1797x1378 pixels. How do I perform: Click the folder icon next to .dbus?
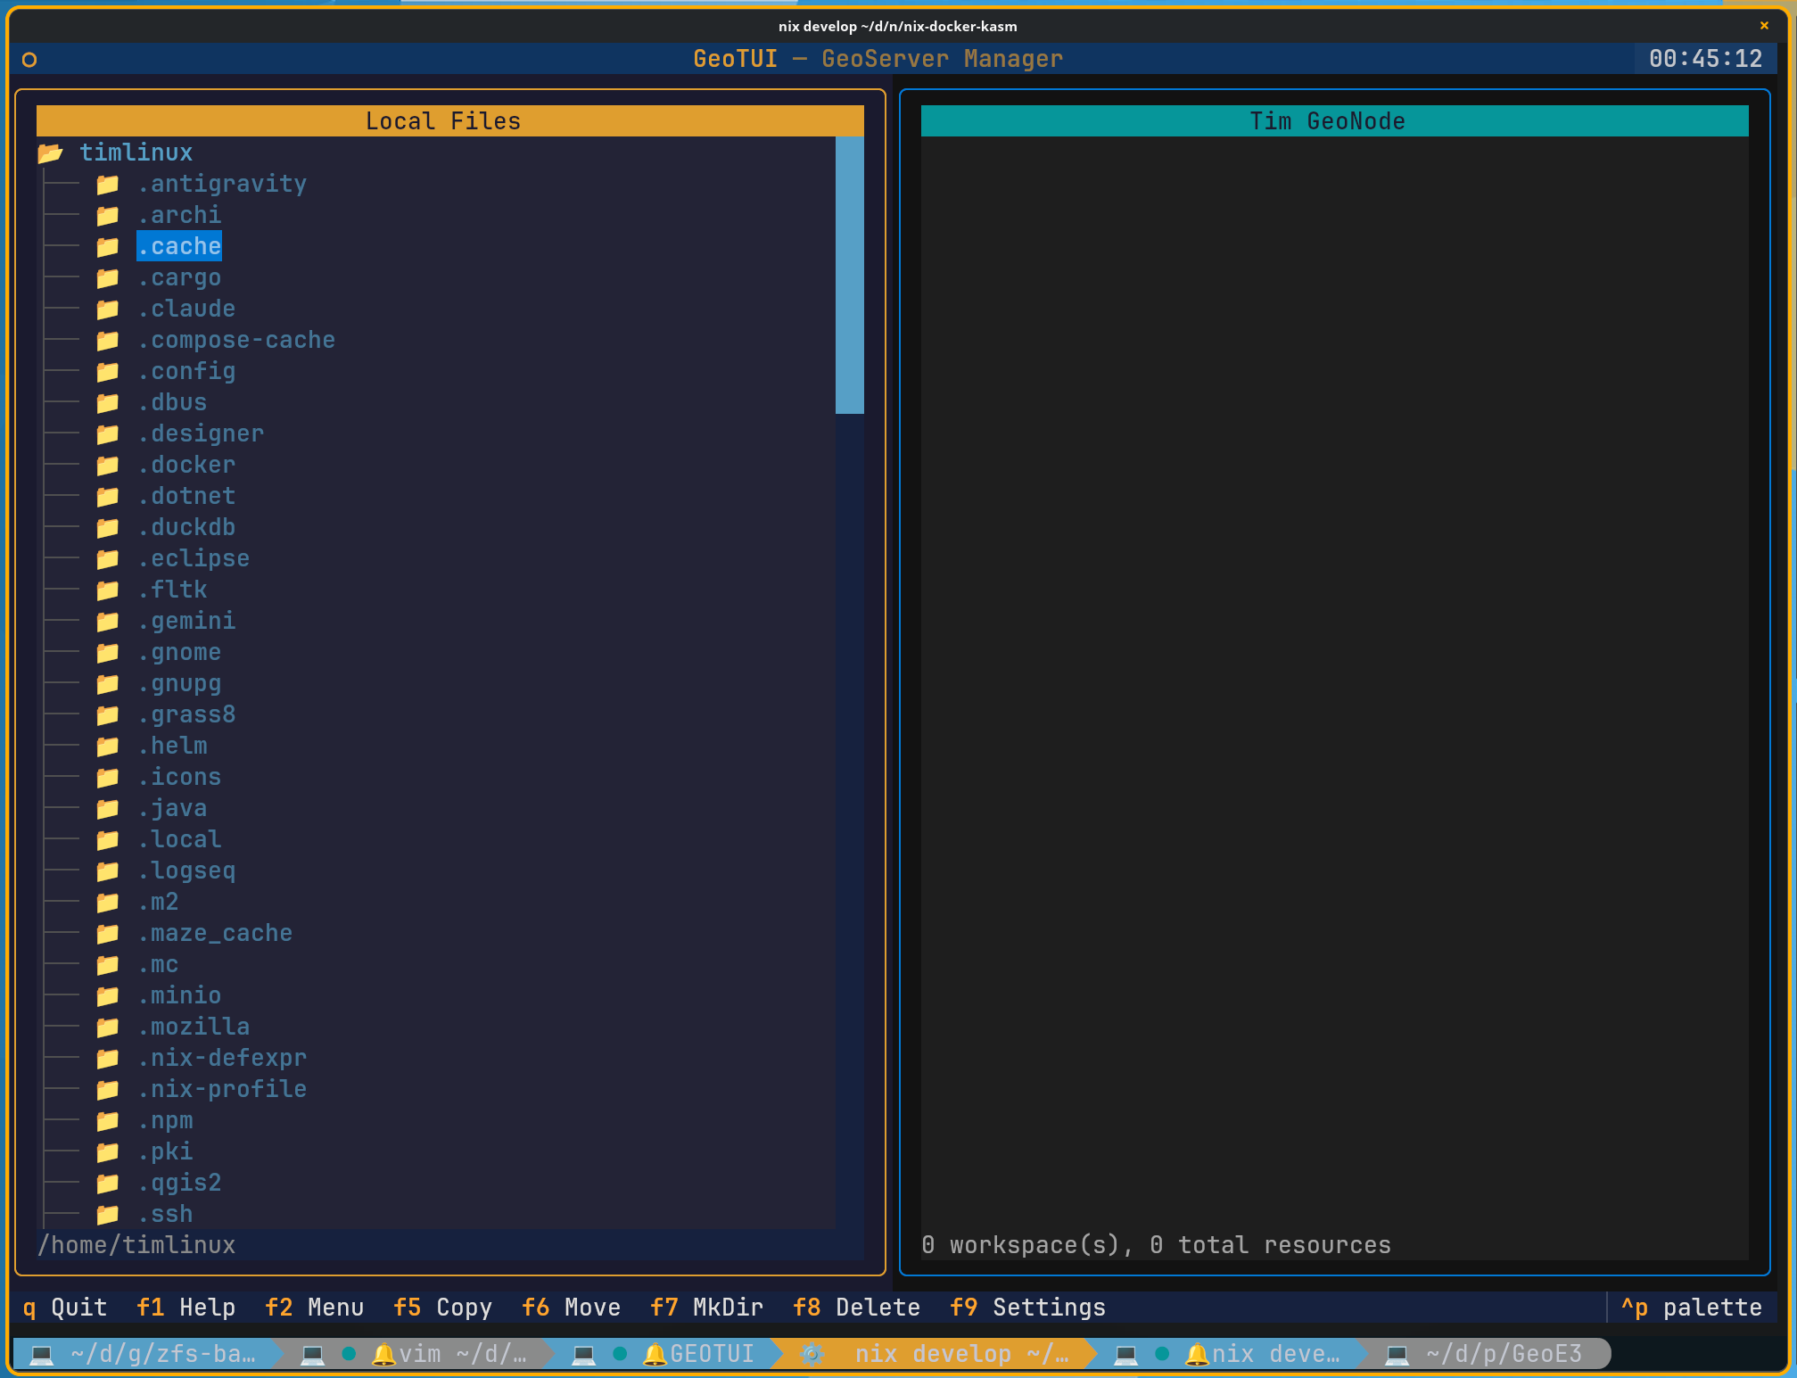[108, 402]
